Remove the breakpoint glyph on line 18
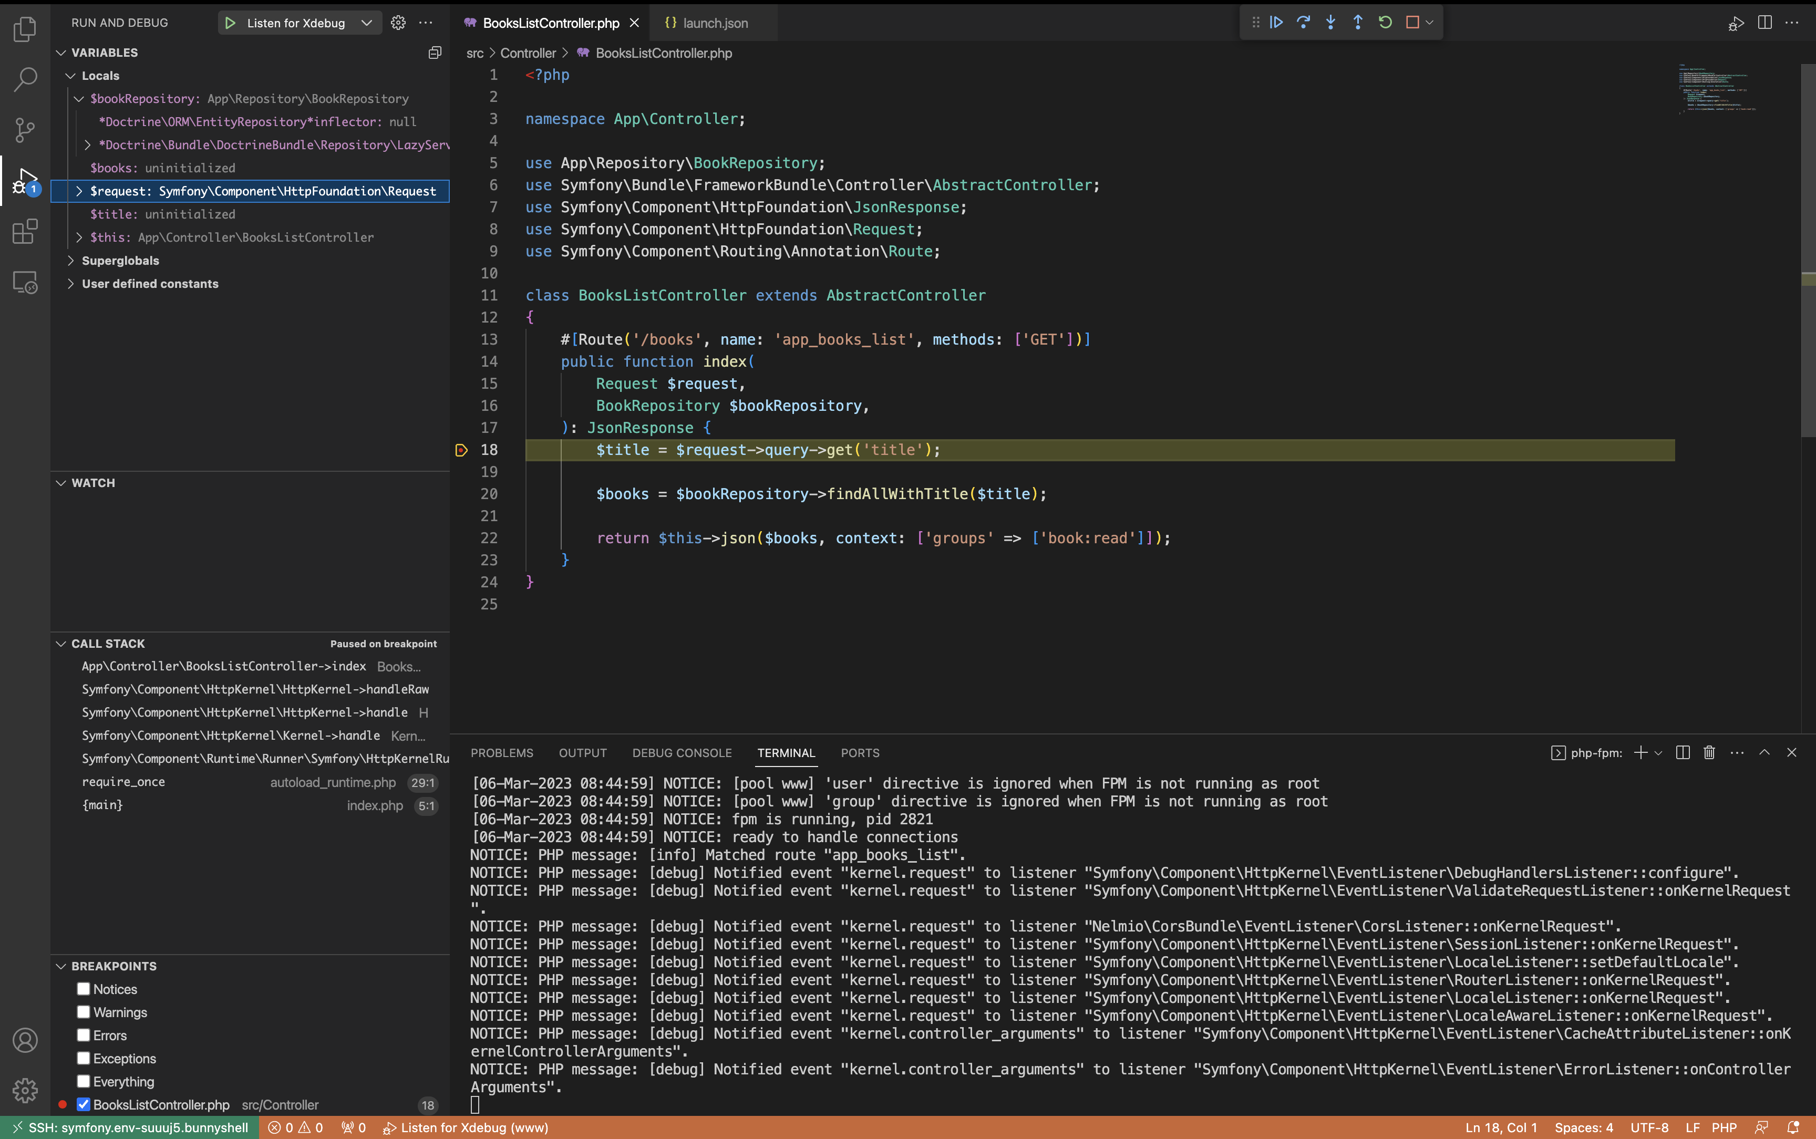Viewport: 1816px width, 1139px height. point(462,450)
